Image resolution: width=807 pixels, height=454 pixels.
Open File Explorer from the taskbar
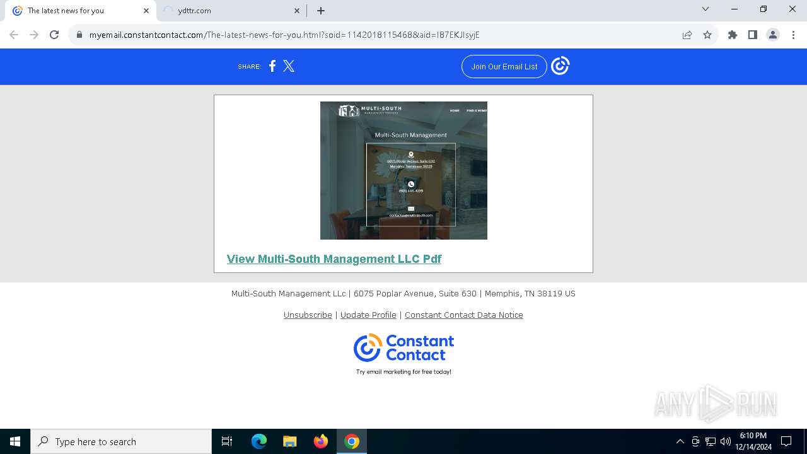pyautogui.click(x=290, y=441)
